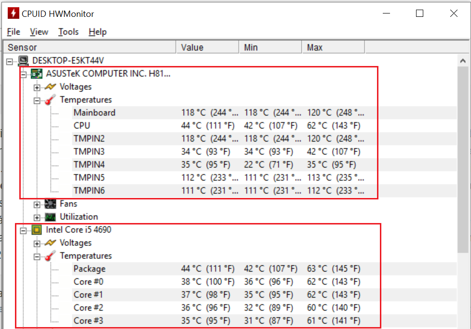This screenshot has height=329, width=471.
Task: Select the TMPIN5 sensor row
Action: 264,178
